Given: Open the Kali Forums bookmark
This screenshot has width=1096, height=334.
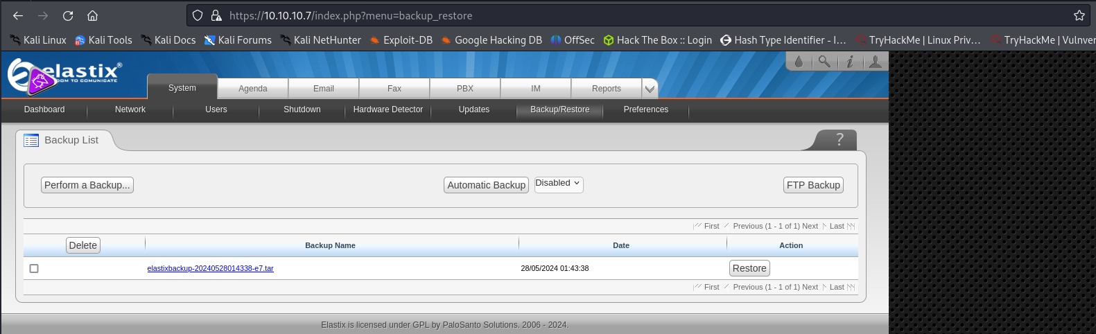Looking at the screenshot, I should point(238,40).
